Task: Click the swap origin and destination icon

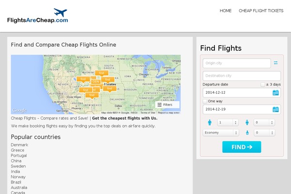Action: click(x=275, y=63)
